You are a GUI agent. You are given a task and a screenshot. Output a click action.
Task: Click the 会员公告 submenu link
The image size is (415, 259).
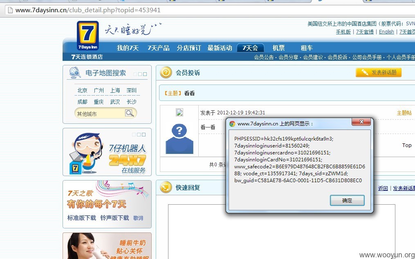click(264, 57)
